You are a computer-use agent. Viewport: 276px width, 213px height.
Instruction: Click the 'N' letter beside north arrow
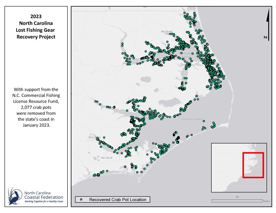(266, 38)
